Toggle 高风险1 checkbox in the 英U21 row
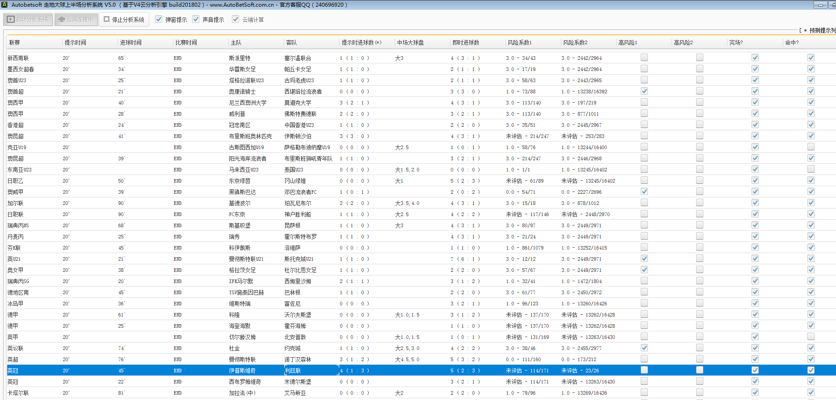This screenshot has width=836, height=400. [644, 258]
